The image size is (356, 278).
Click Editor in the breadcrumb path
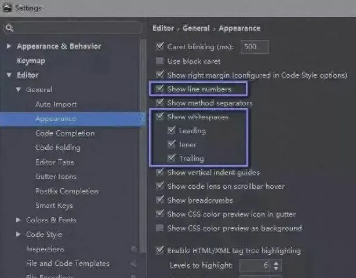point(163,28)
